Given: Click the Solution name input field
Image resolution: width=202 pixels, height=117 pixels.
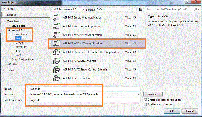Looking at the screenshot, I should (x=85, y=100).
